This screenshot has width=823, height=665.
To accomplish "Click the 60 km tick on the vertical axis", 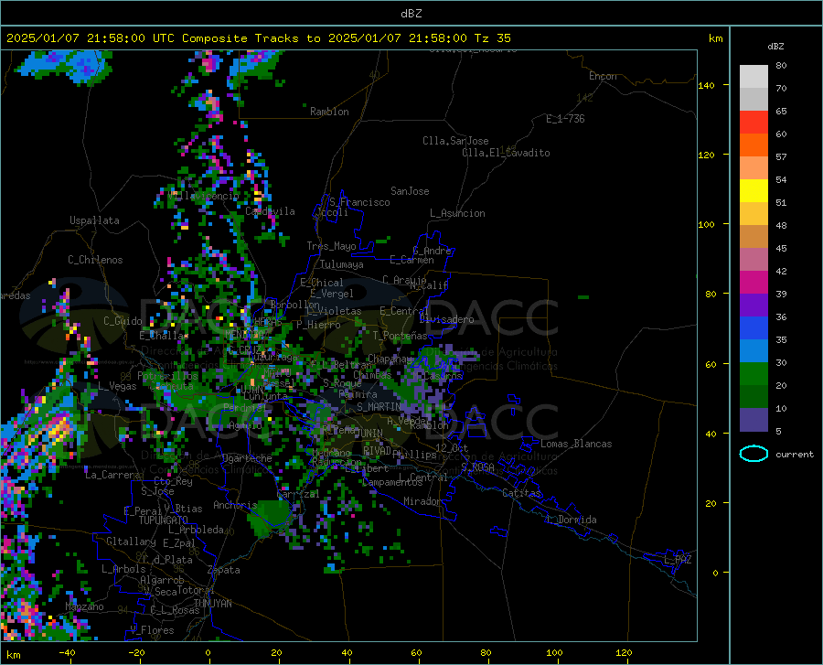I will (711, 364).
